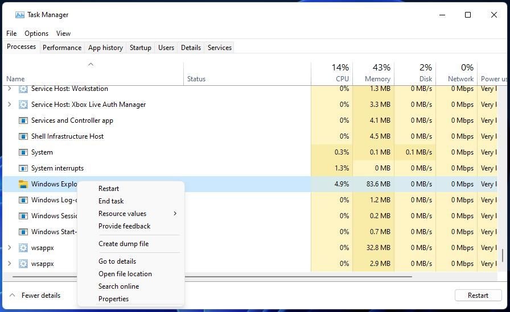Click the 1.3% CPU cell for System interrupts
Viewport: 510px width, 312px height.
click(x=332, y=168)
